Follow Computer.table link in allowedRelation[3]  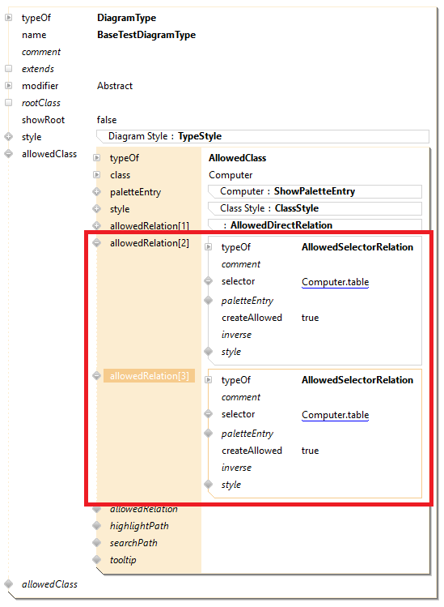click(335, 415)
